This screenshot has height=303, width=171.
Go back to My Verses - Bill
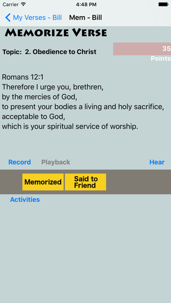[x=33, y=17]
